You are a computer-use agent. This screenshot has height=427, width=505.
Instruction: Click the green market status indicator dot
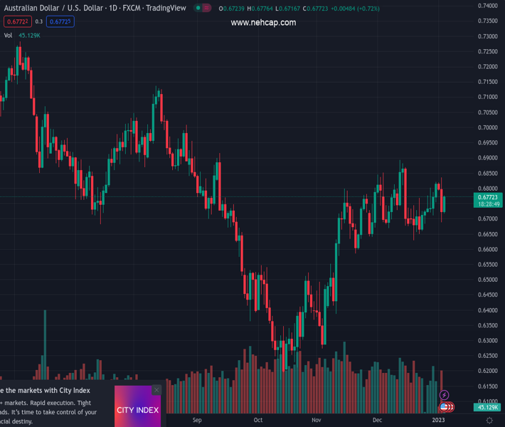[198, 9]
